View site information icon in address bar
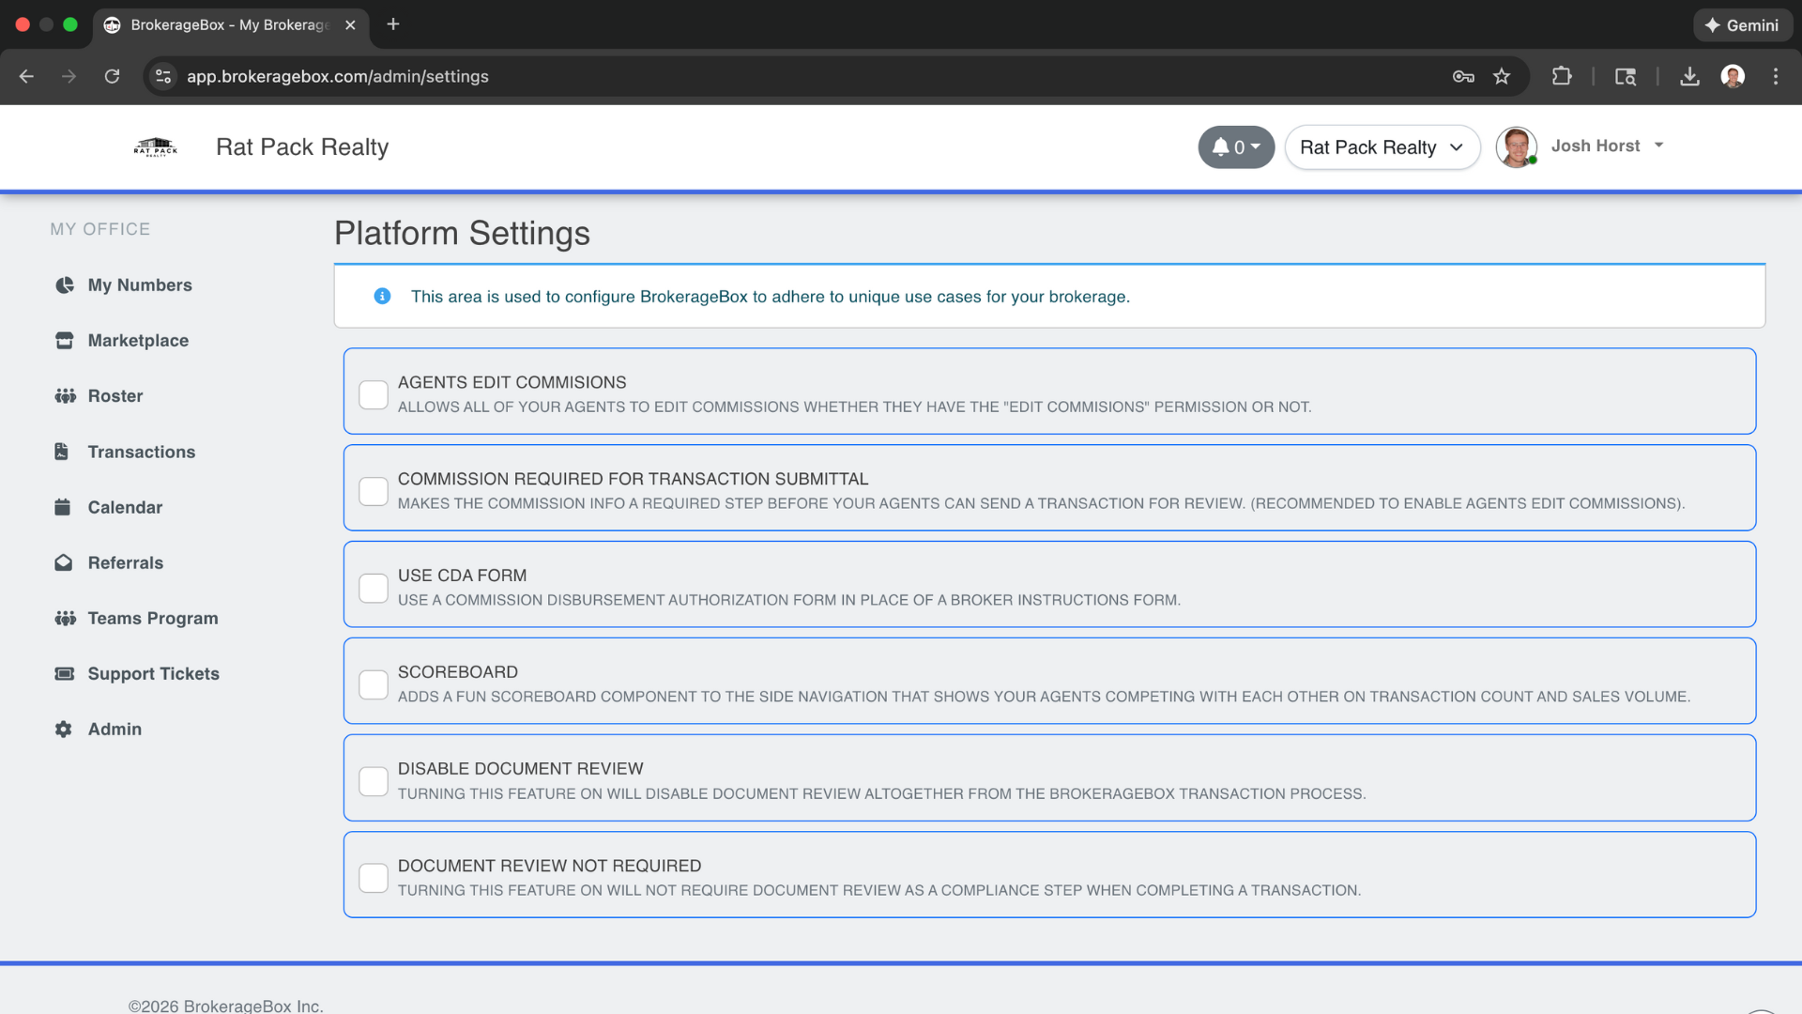Image resolution: width=1802 pixels, height=1014 pixels. click(163, 76)
